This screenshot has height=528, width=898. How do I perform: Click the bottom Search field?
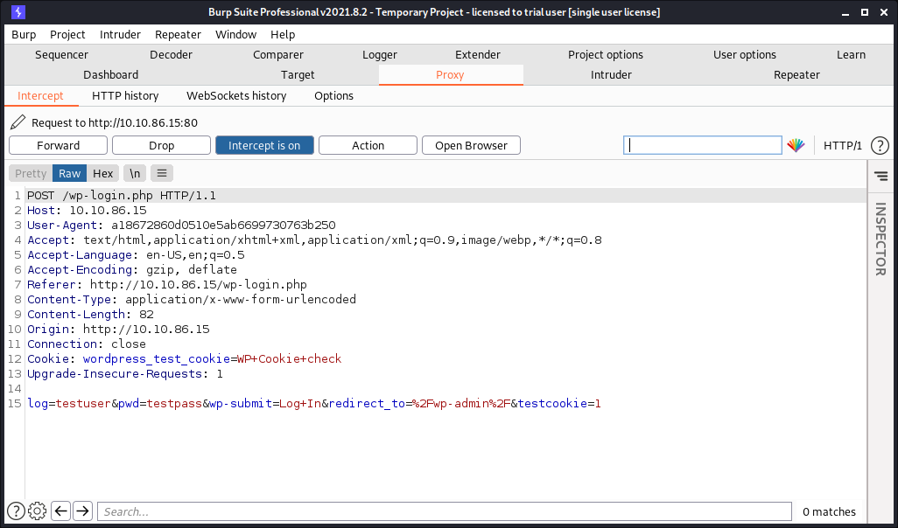pos(445,511)
